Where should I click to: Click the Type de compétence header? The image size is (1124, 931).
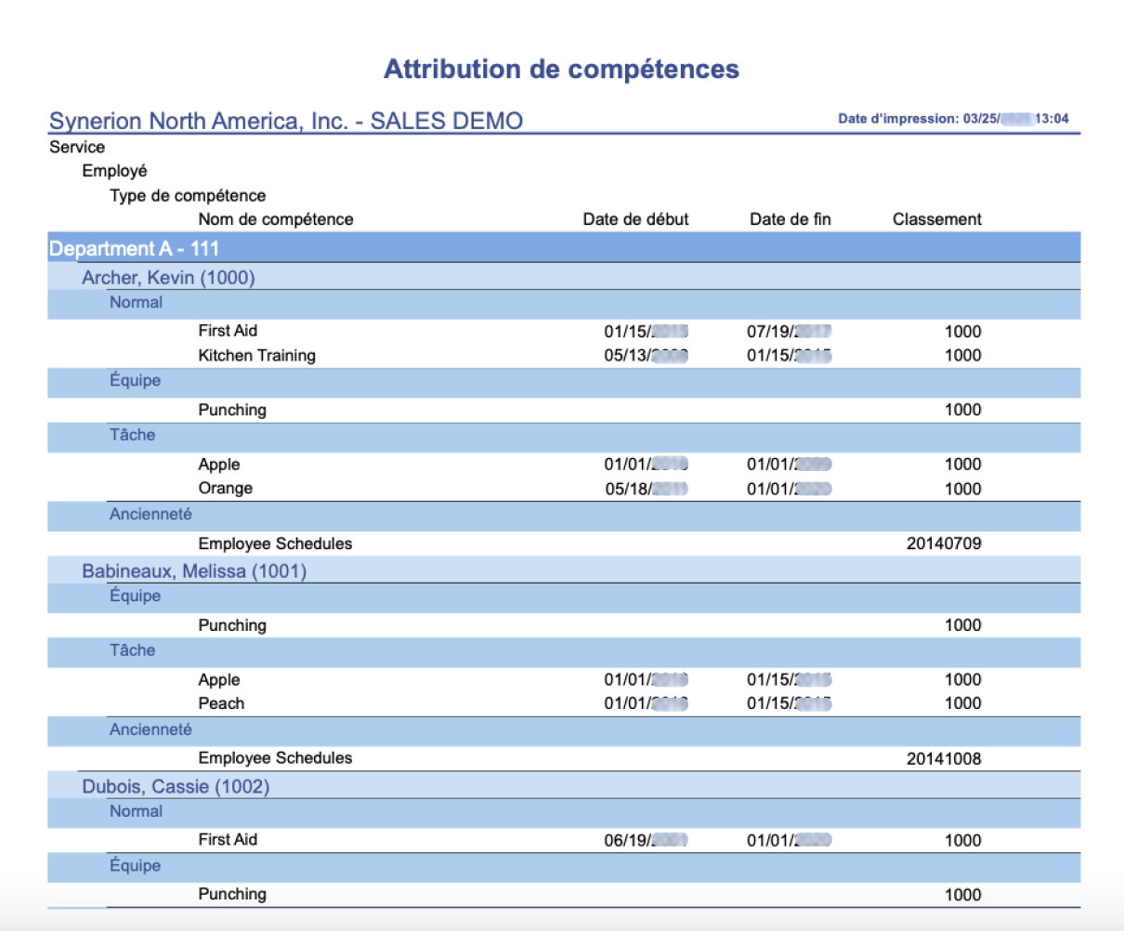point(188,196)
